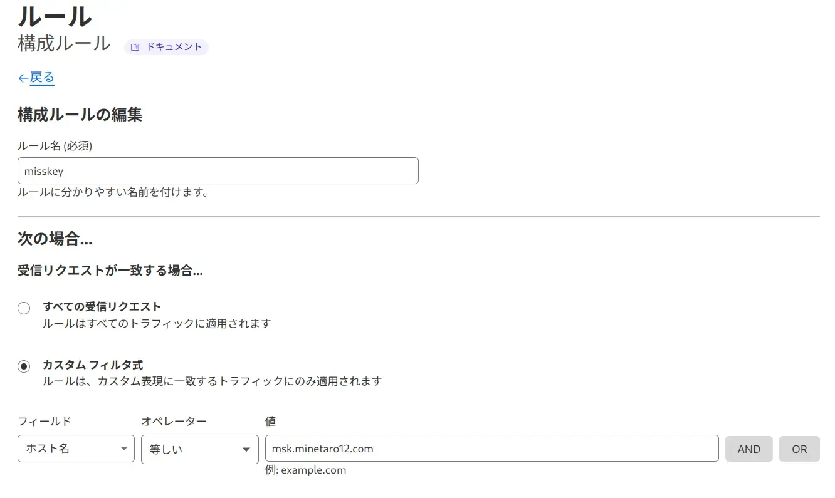This screenshot has width=835, height=498.
Task: Open the オペレーター dropdown showing 等しい
Action: [199, 449]
